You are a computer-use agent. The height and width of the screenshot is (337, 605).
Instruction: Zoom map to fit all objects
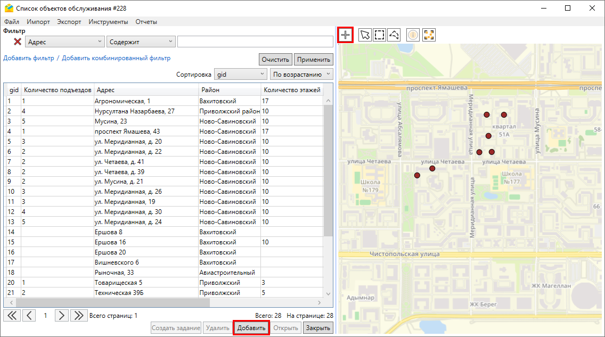(429, 35)
